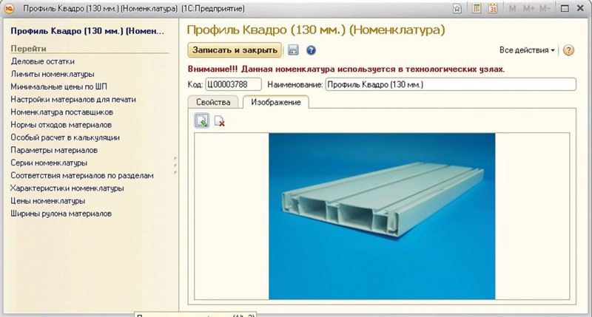Click the Записать и закрыть button
The image size is (592, 317).
coord(235,50)
